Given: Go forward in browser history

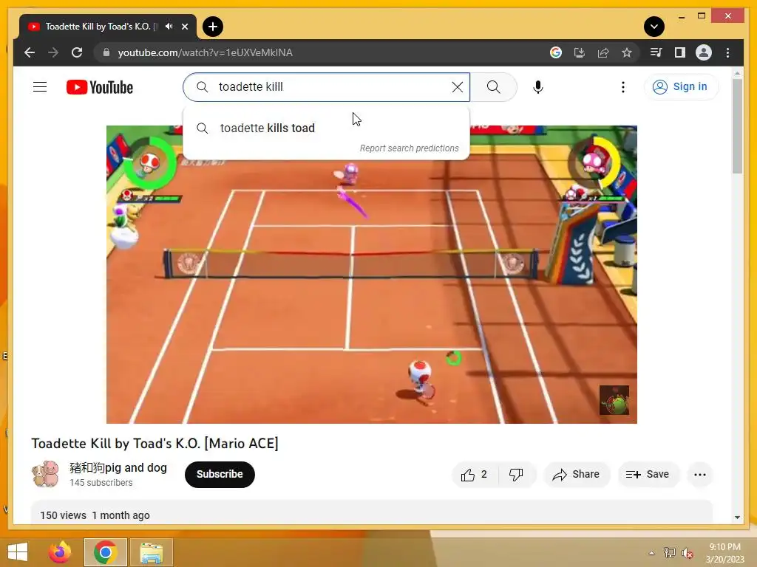Looking at the screenshot, I should coord(53,52).
